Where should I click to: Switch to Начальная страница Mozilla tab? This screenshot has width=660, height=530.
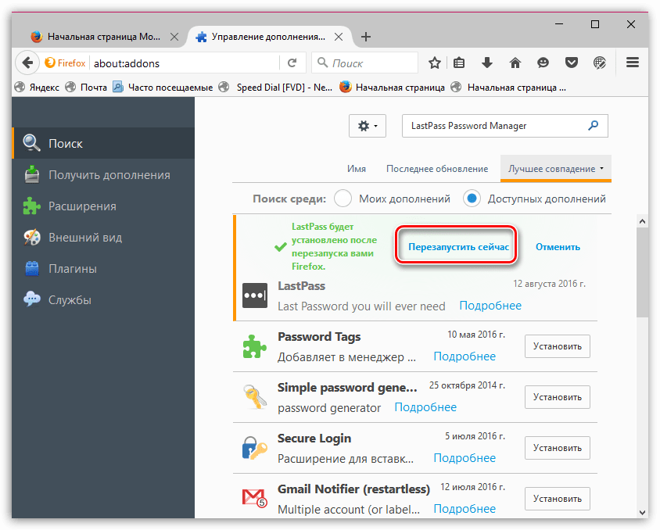pos(103,37)
